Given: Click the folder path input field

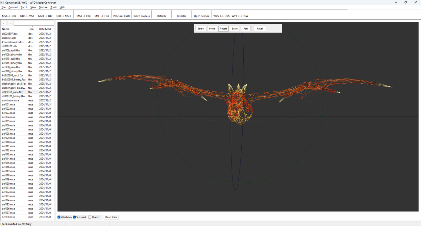Looking at the screenshot, I should click(x=34, y=23).
